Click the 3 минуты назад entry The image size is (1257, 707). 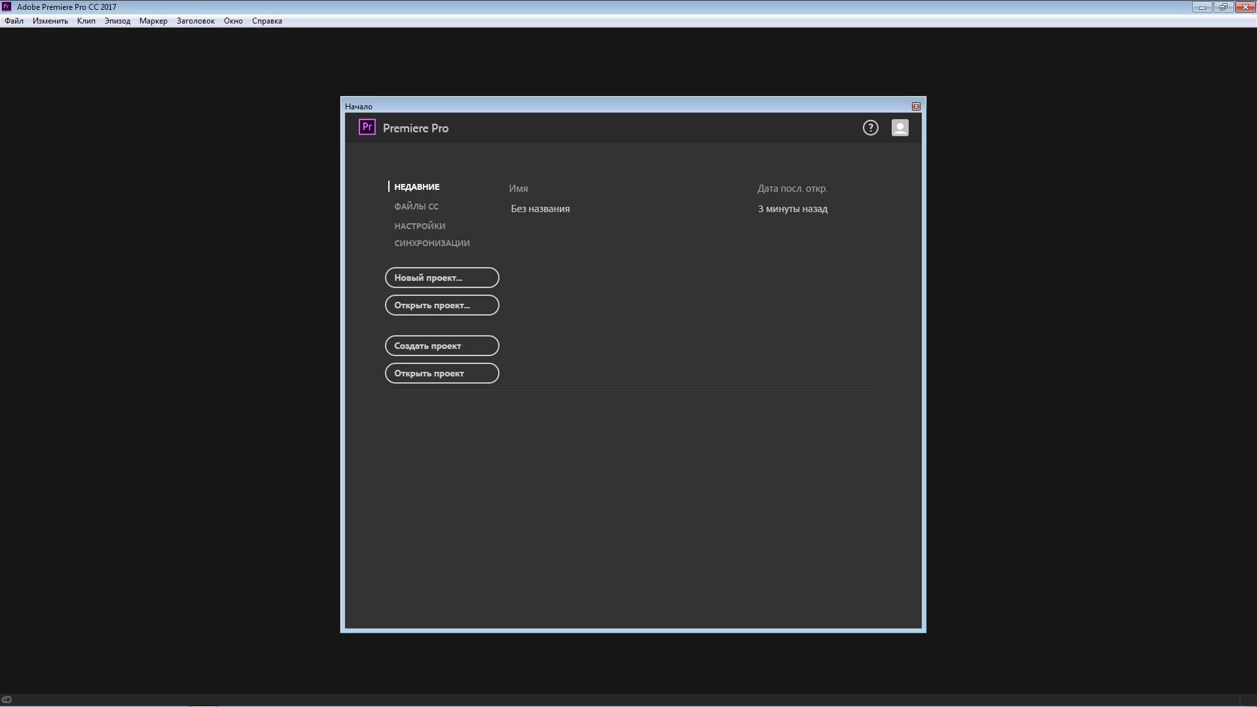point(793,209)
